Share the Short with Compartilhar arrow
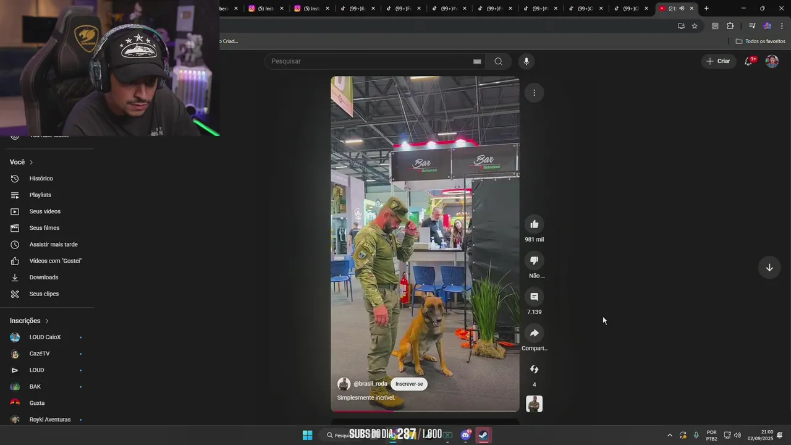This screenshot has height=445, width=791. point(535,333)
